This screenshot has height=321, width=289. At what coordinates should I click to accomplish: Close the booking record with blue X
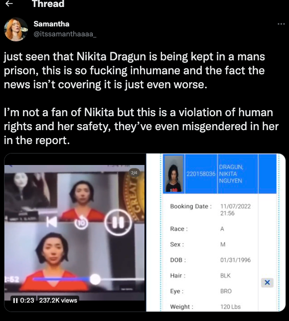click(267, 283)
